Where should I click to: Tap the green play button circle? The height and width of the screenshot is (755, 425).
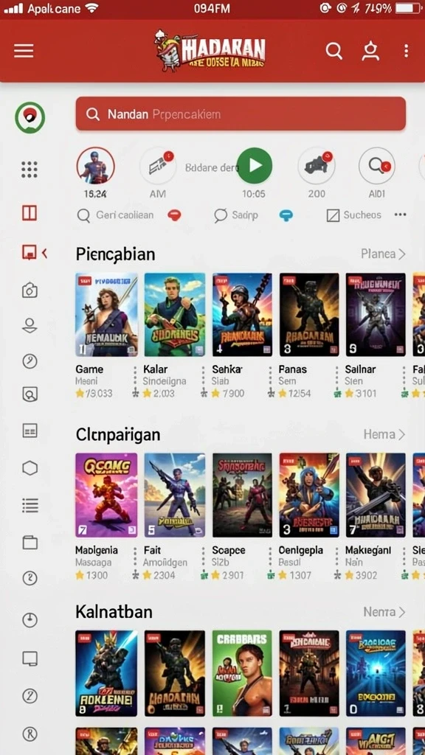(255, 166)
